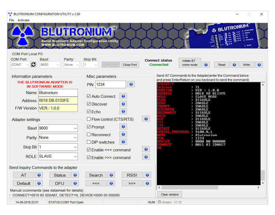
Task: Enable the DIP switches checkbox
Action: [89, 142]
